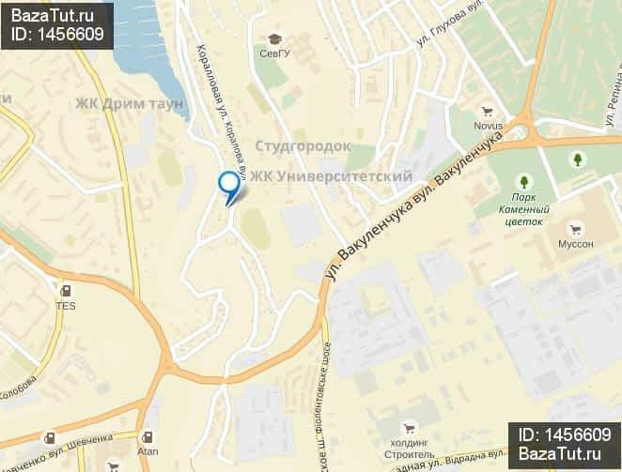Select the холдинг Строитель cart icon

(x=409, y=428)
